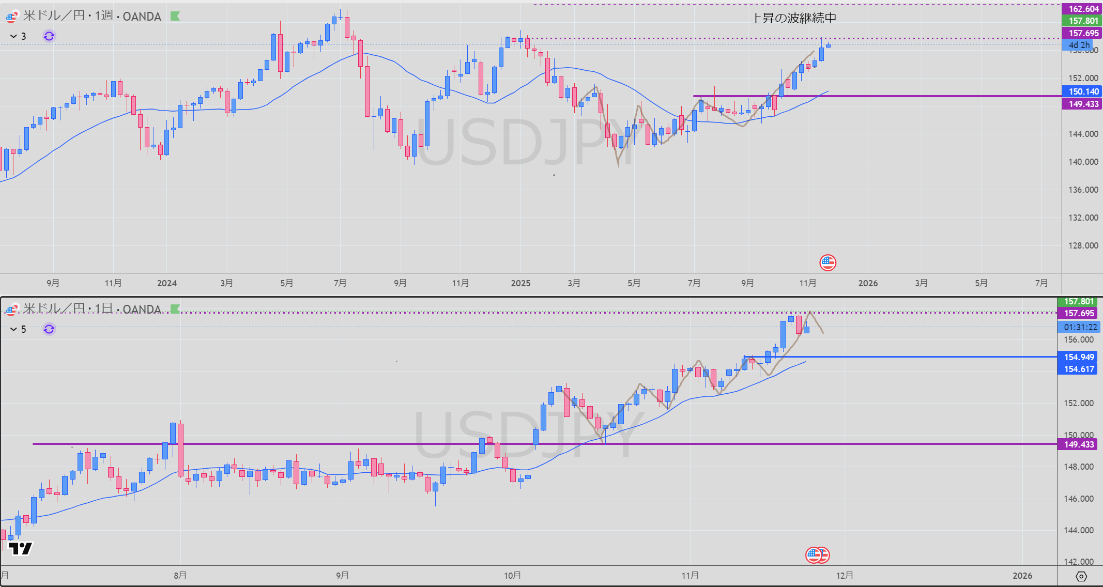
Task: Click the green flag icon on weekly chart
Action: [x=175, y=16]
